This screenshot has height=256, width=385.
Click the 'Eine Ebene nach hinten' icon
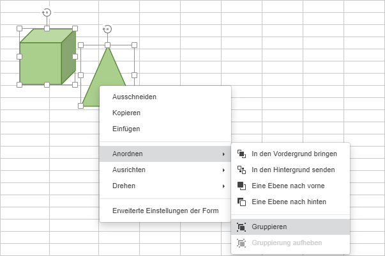click(x=241, y=202)
